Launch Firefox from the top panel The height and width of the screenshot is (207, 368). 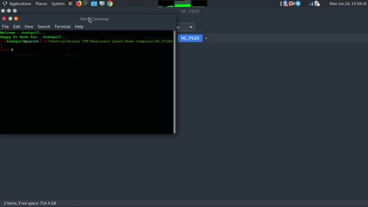coord(79,3)
